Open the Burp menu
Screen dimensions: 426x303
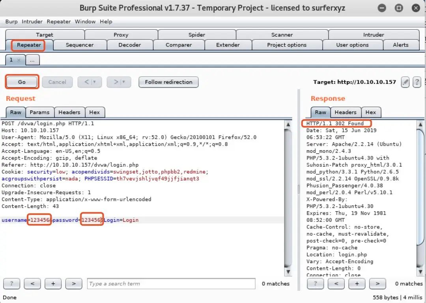pyautogui.click(x=11, y=21)
